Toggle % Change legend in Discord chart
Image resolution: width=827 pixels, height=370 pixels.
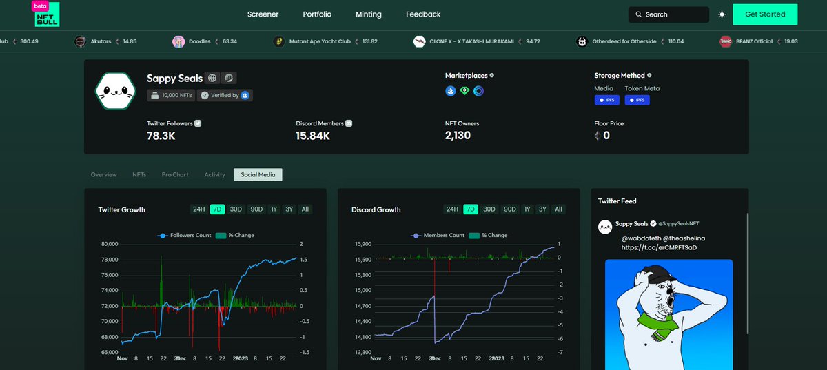(488, 235)
